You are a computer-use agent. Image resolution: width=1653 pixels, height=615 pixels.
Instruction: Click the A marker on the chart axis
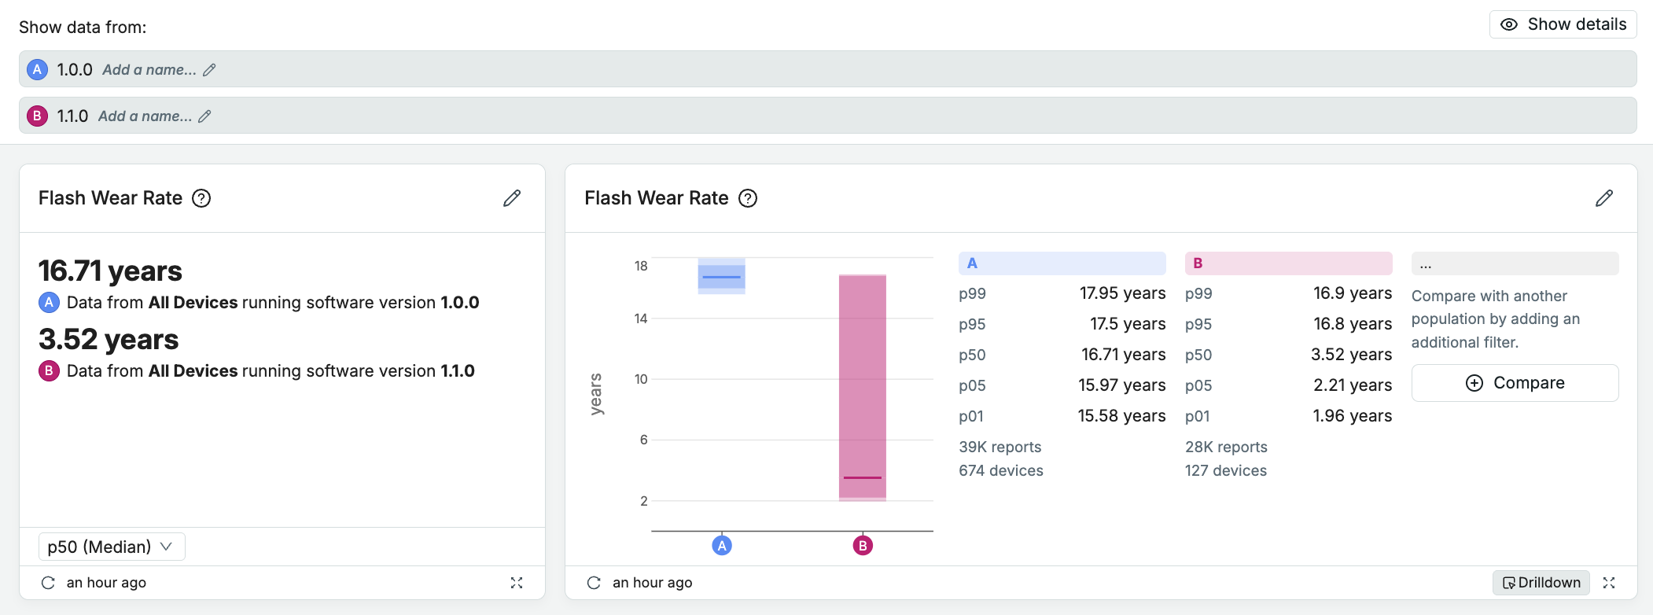tap(721, 545)
